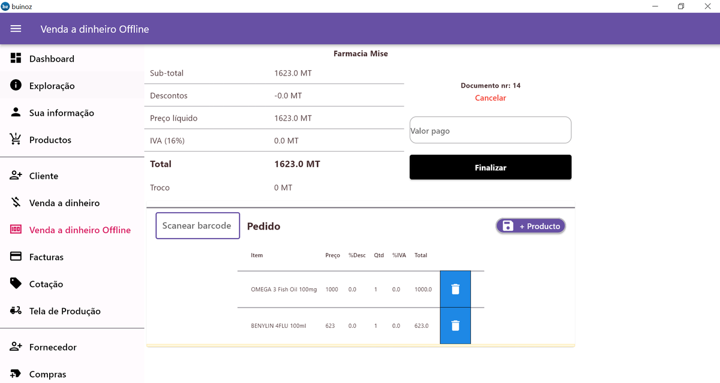Click the Sua informação person icon
720x383 pixels.
16,112
